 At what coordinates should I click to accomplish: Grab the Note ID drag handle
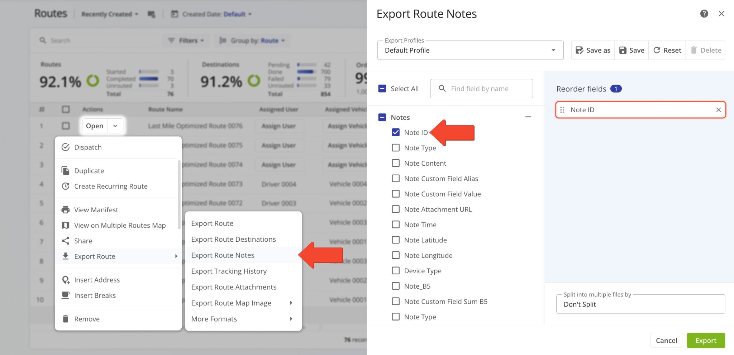562,110
